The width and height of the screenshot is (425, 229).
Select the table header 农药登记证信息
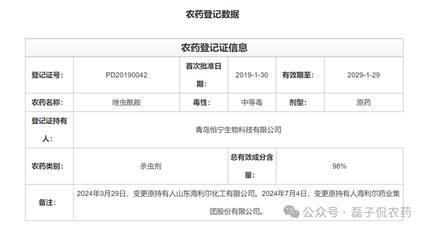[x=214, y=48]
